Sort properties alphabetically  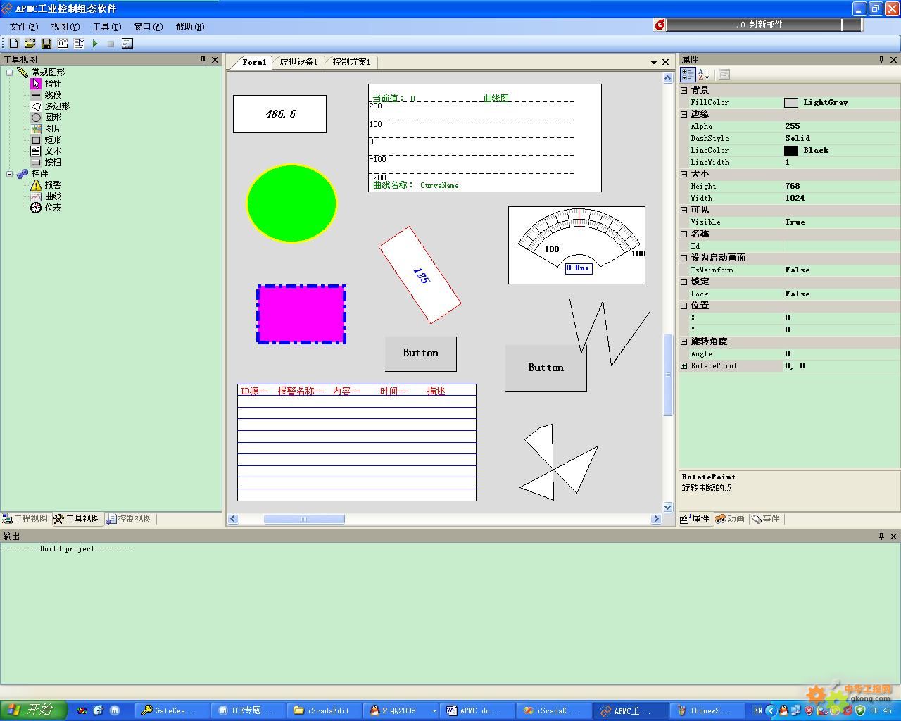(x=703, y=75)
